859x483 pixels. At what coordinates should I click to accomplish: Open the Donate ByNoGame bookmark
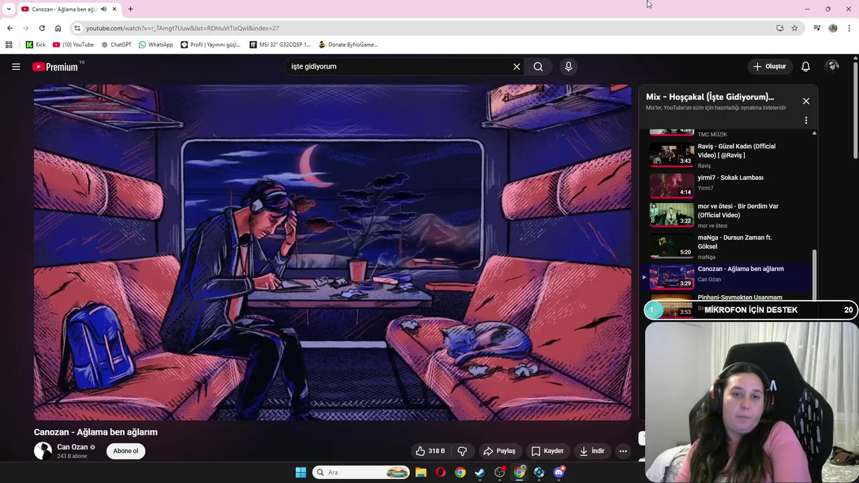point(348,45)
